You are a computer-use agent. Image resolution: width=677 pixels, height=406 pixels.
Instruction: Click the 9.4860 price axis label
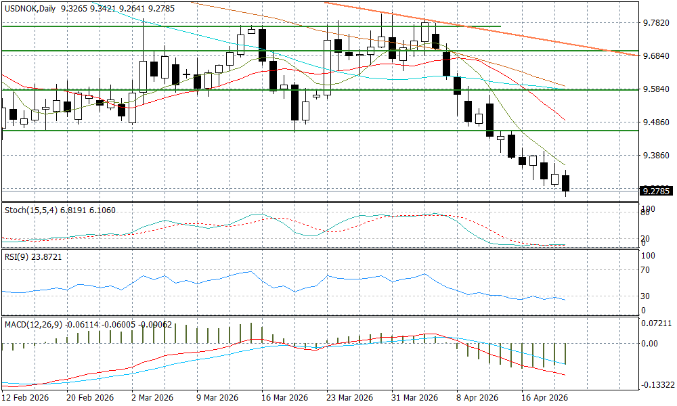point(655,122)
